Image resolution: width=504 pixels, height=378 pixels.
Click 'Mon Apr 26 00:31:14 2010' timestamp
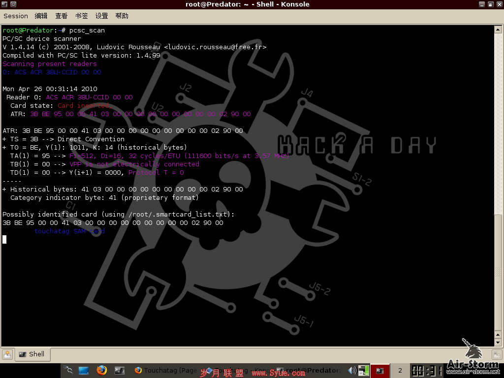coord(50,89)
